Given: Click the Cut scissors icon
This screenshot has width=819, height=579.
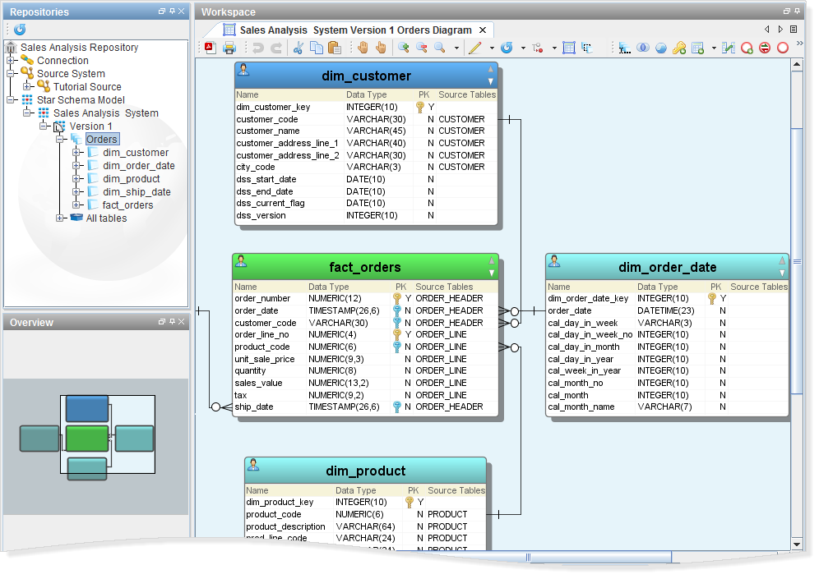Looking at the screenshot, I should (x=298, y=48).
